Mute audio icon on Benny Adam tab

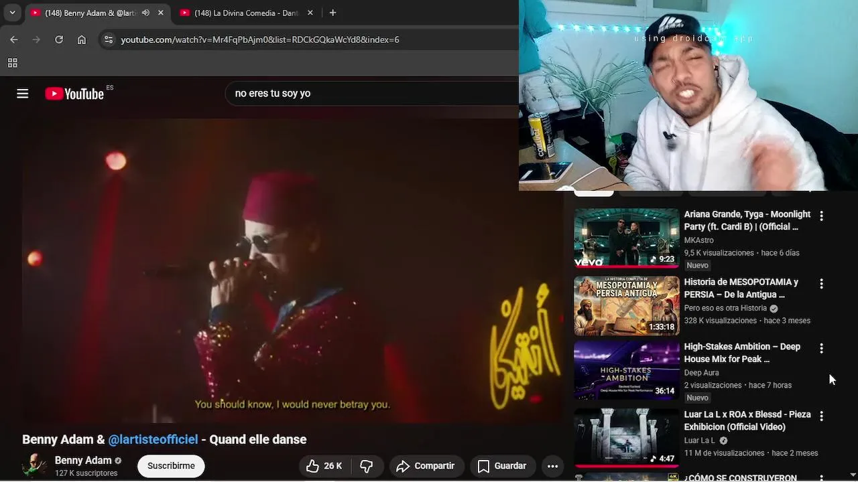pyautogui.click(x=145, y=13)
